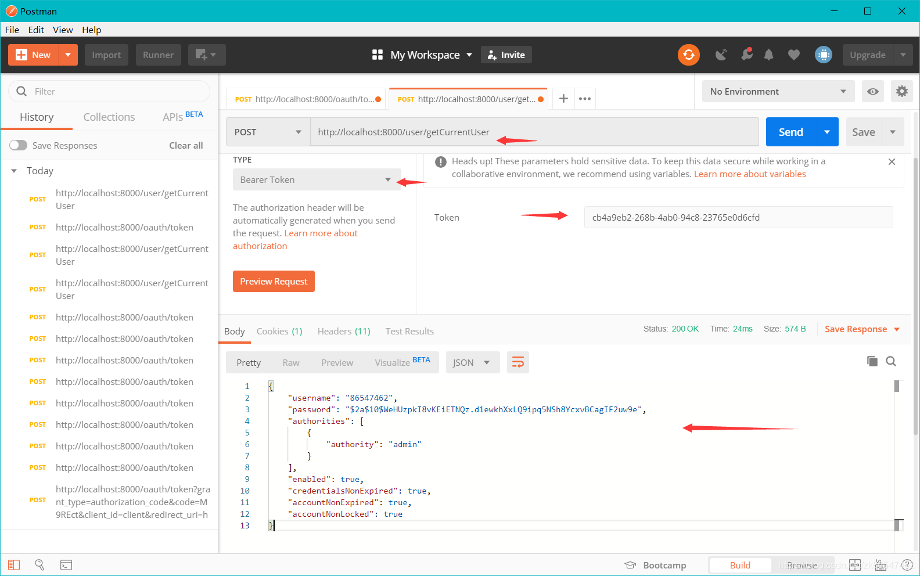Click the workspace grid icon
Screen dimensions: 920x576
pos(378,55)
